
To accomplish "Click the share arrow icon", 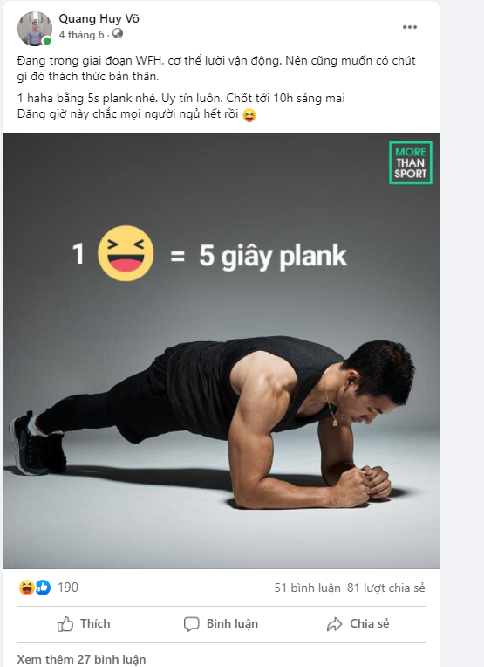I will pos(334,624).
